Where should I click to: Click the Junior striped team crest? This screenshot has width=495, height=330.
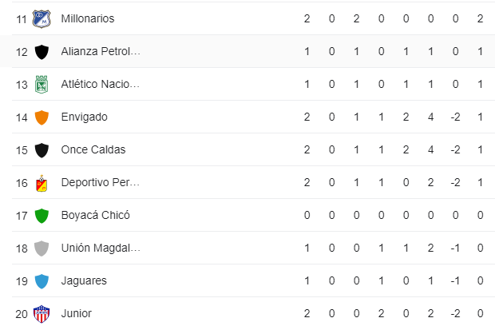(42, 314)
